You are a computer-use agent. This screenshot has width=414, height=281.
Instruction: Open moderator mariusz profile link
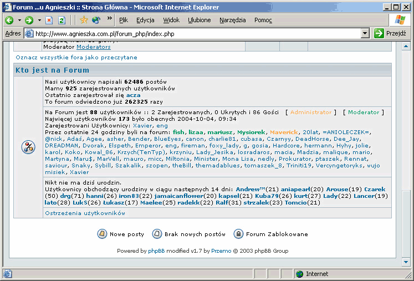tap(220, 132)
